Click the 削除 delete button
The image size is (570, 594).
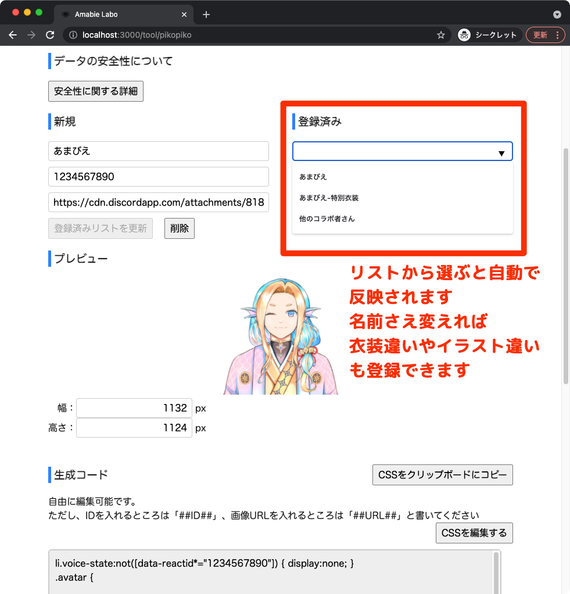180,228
